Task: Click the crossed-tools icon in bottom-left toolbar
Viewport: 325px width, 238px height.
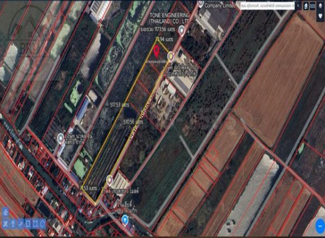Action: point(4,223)
